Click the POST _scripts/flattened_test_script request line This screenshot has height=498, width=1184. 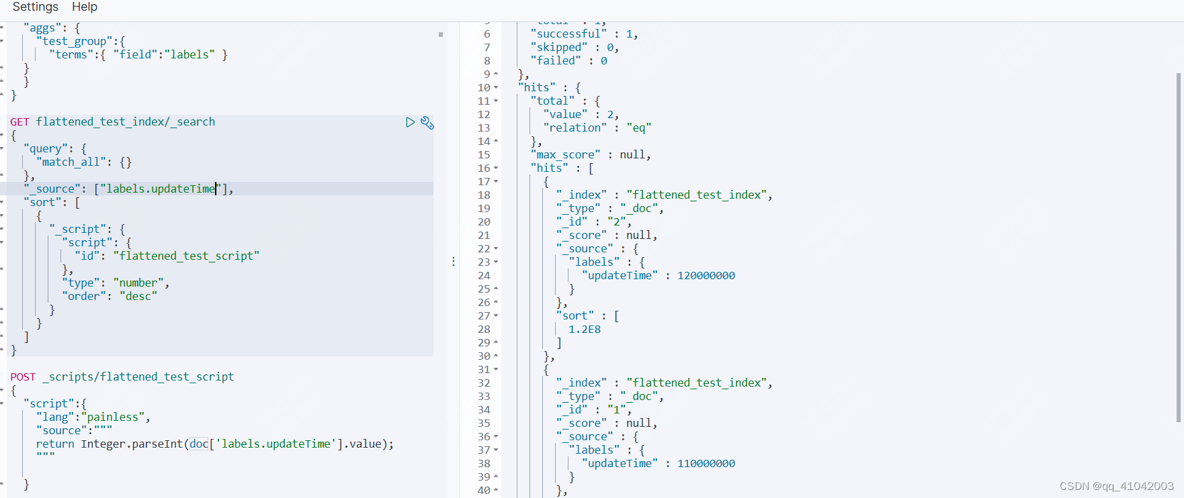122,377
